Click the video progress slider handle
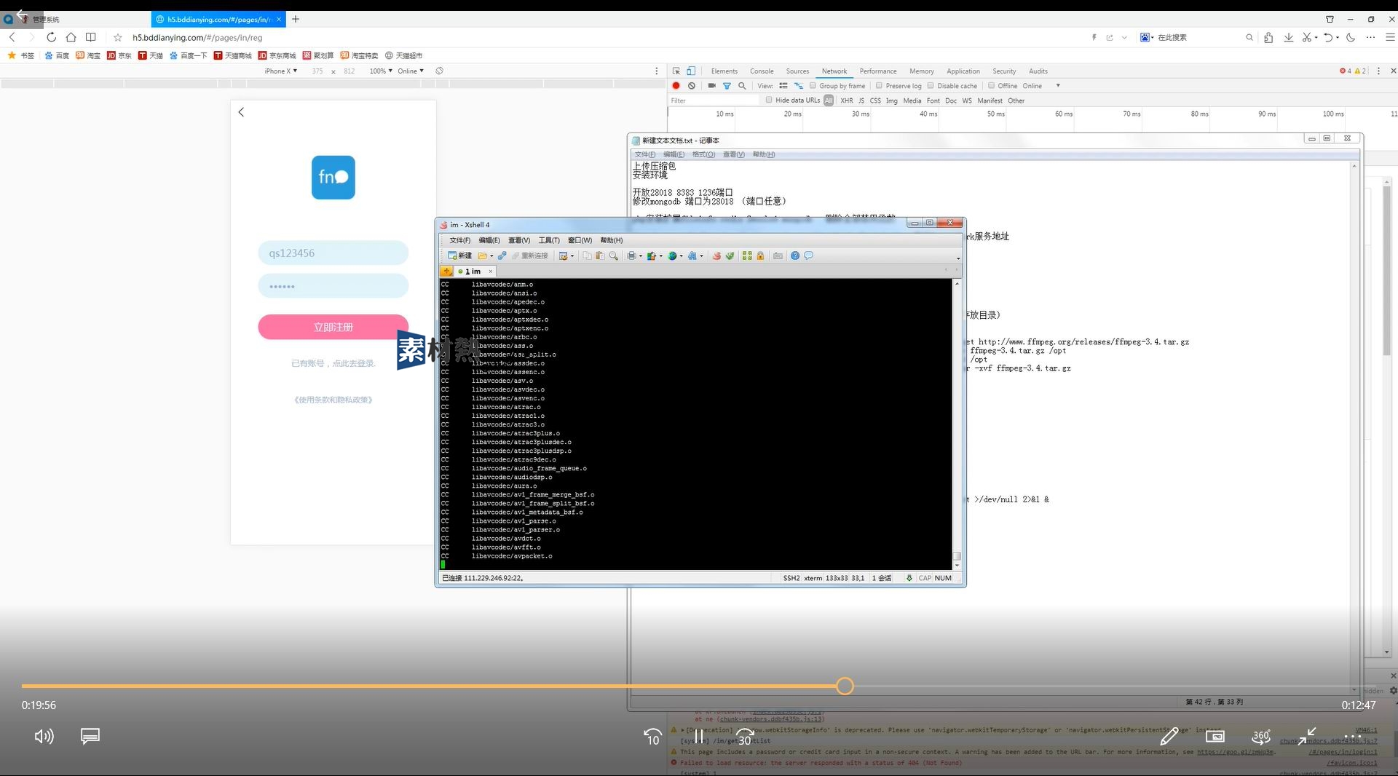 845,686
